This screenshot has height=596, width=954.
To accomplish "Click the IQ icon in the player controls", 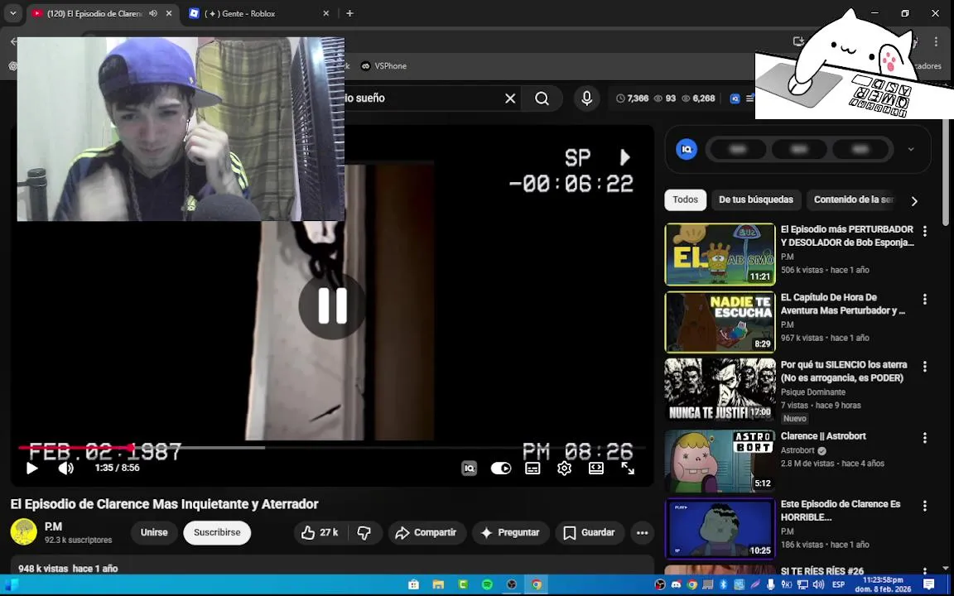I will 469,469.
